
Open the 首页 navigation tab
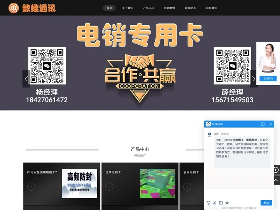coord(109,8)
